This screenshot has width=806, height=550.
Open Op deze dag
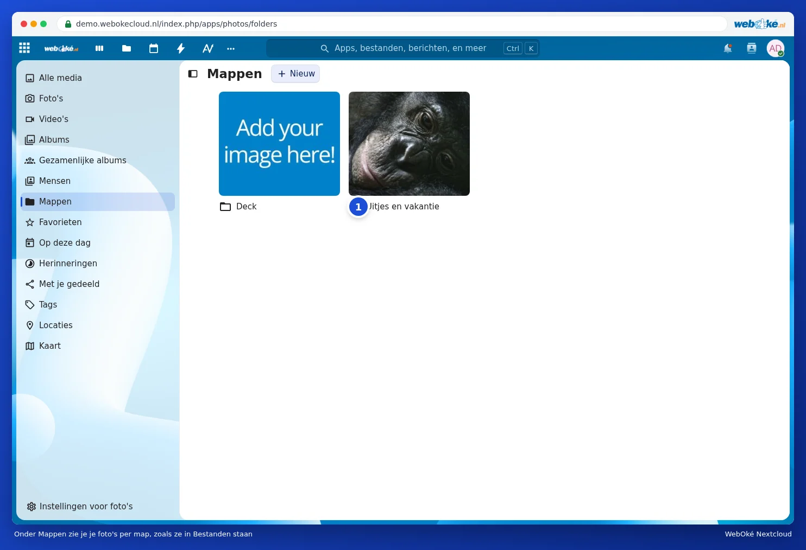(x=98, y=243)
